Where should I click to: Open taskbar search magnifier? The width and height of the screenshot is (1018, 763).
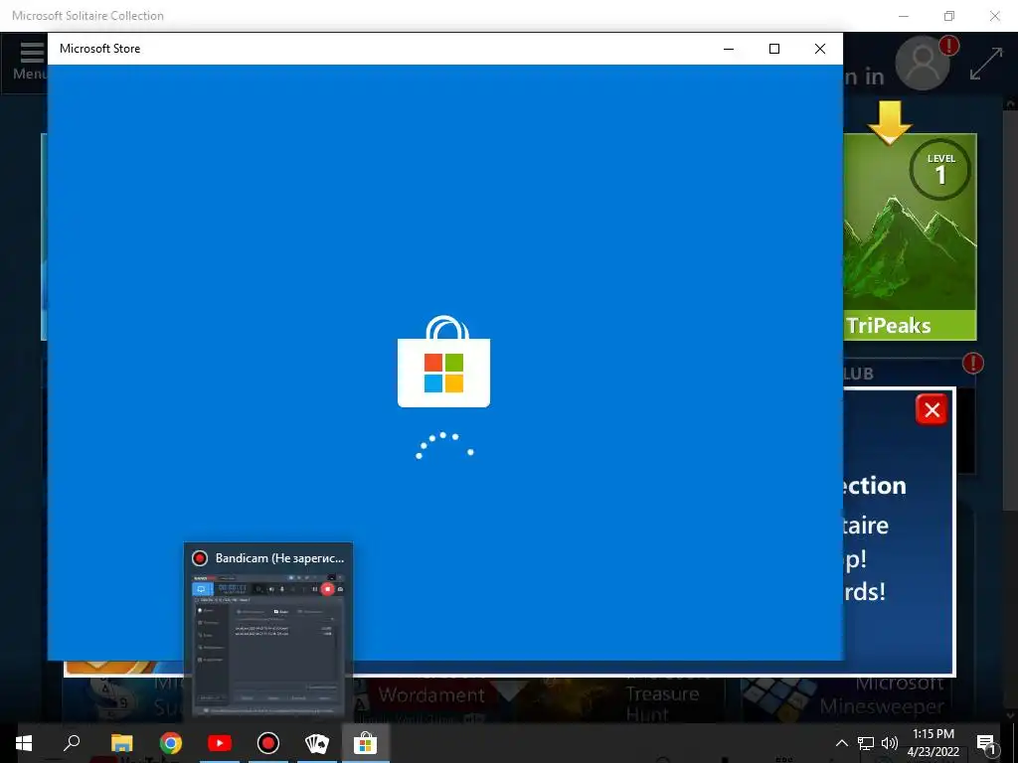pyautogui.click(x=72, y=743)
